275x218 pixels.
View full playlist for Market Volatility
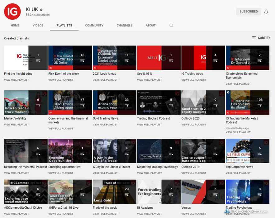coord(17,125)
